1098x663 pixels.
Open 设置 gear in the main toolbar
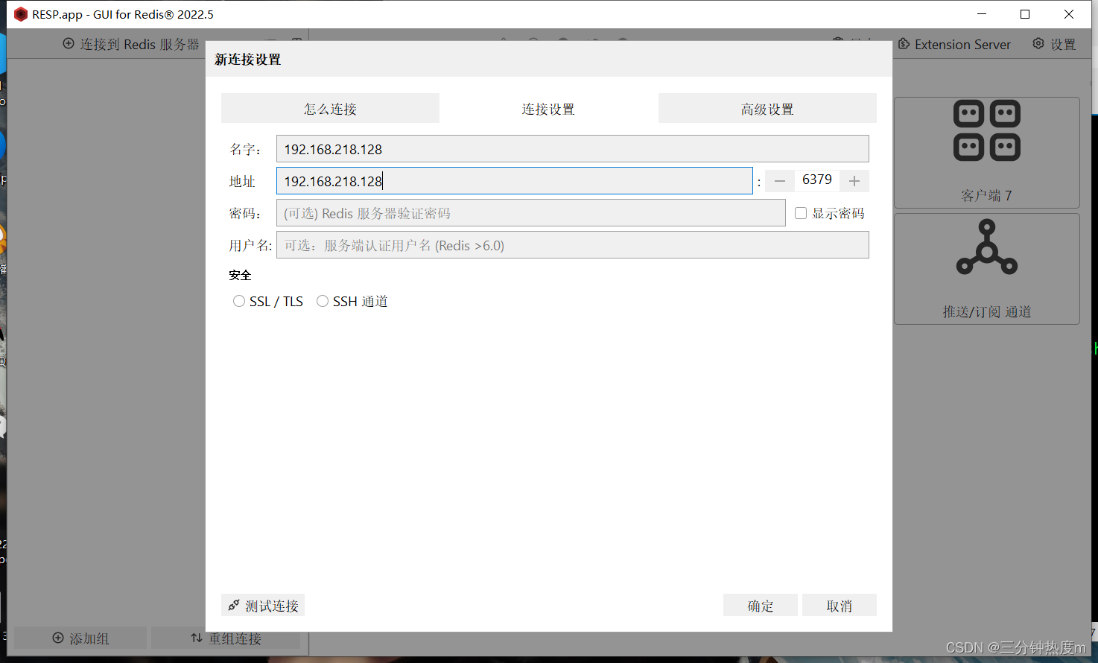1054,44
